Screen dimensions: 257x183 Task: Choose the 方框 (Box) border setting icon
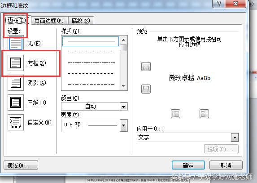(16, 63)
